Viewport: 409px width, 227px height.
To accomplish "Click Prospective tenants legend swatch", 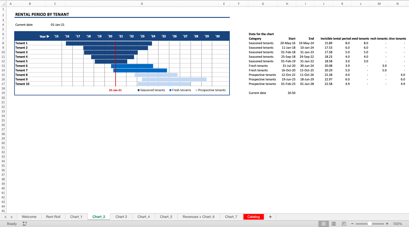I will [196, 90].
